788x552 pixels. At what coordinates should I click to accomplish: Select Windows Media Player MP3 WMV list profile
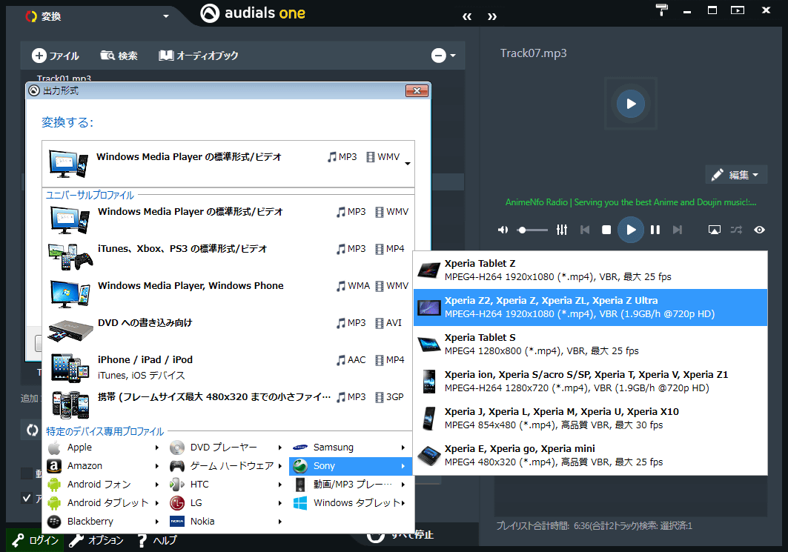pyautogui.click(x=228, y=218)
